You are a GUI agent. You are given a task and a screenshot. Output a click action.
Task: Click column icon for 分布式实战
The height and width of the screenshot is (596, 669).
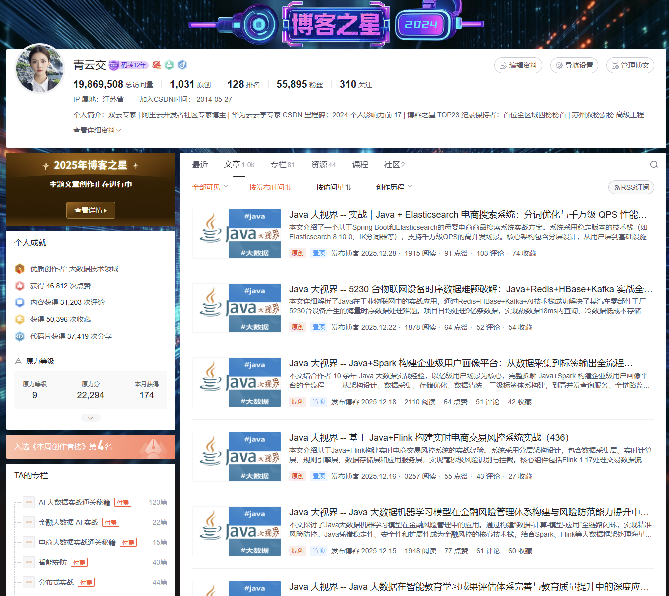pyautogui.click(x=29, y=582)
